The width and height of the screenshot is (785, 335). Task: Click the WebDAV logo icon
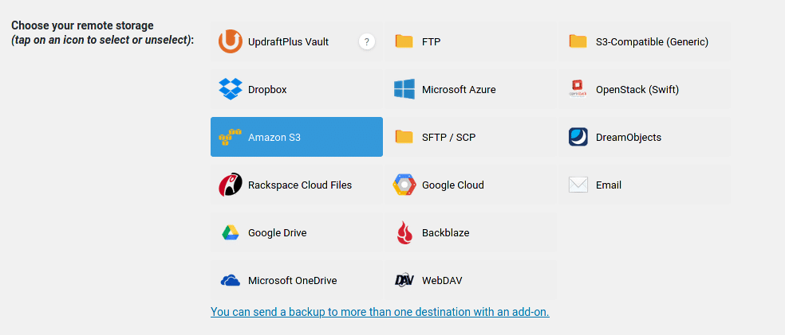pyautogui.click(x=404, y=280)
